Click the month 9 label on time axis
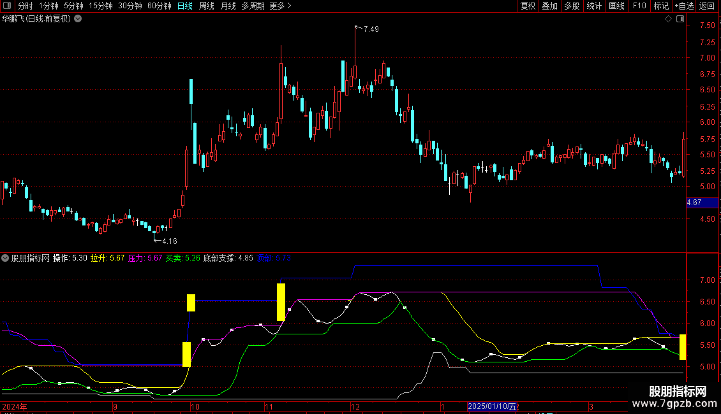The height and width of the screenshot is (414, 721). 115,406
